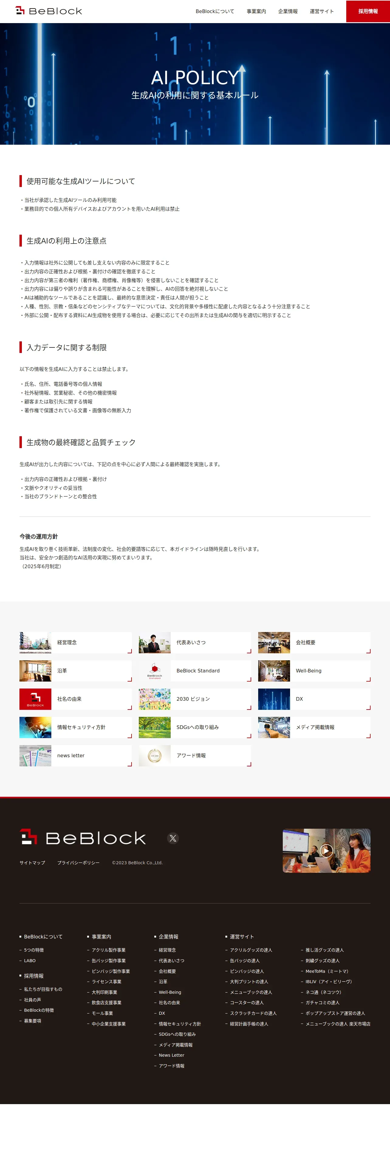Image resolution: width=390 pixels, height=1171 pixels.
Task: Open the 経営理念 card
Action: click(75, 642)
